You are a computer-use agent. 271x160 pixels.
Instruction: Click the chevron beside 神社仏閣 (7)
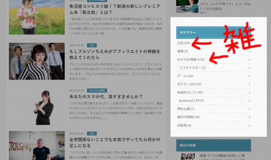tap(249, 109)
